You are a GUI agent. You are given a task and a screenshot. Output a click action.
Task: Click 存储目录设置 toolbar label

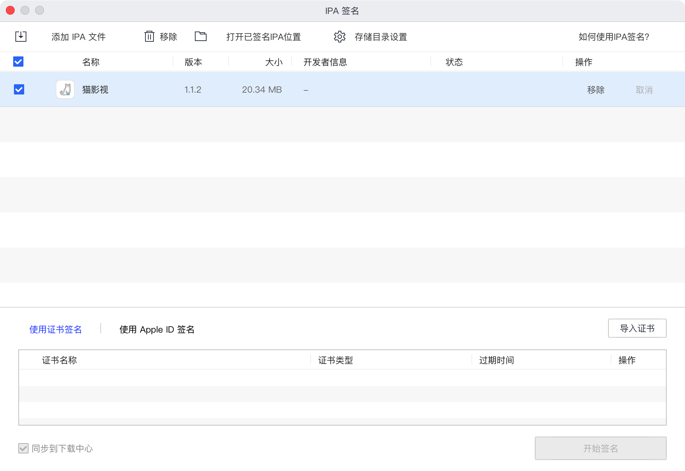[381, 37]
